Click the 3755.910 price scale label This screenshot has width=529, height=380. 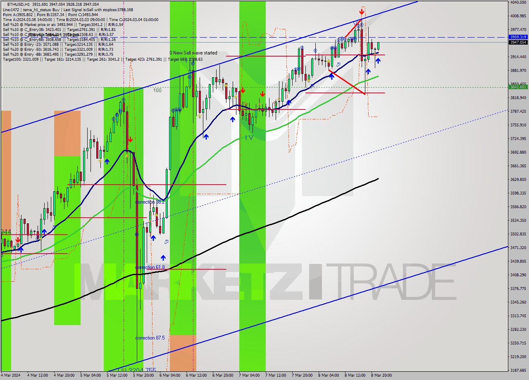pyautogui.click(x=519, y=125)
